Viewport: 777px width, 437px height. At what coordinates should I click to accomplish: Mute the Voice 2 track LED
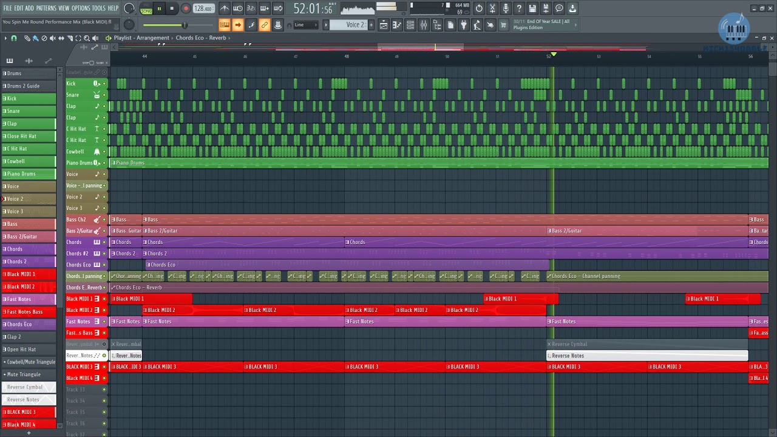point(104,197)
